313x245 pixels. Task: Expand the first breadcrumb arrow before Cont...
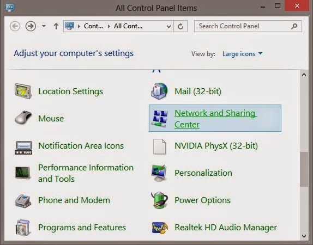(x=79, y=26)
